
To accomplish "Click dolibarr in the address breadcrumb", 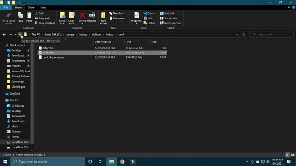I will click(97, 35).
